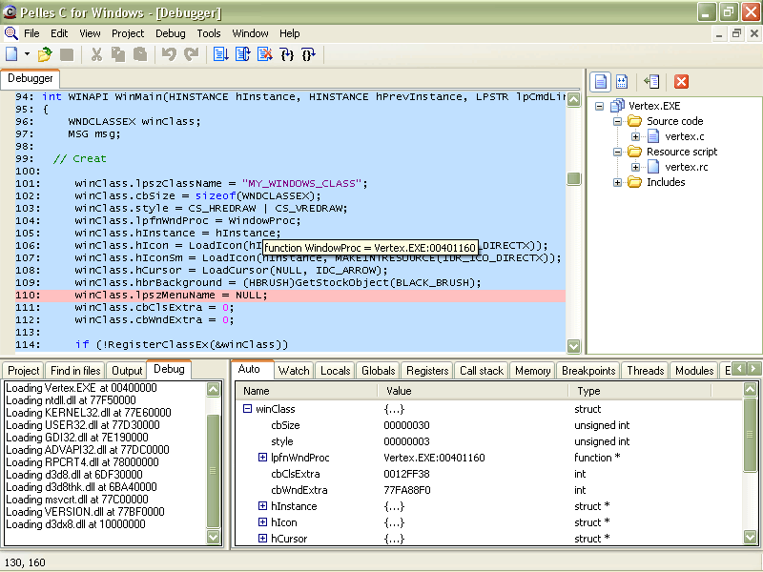The image size is (763, 572).
Task: Select vertex.rc in the project tree
Action: click(686, 167)
